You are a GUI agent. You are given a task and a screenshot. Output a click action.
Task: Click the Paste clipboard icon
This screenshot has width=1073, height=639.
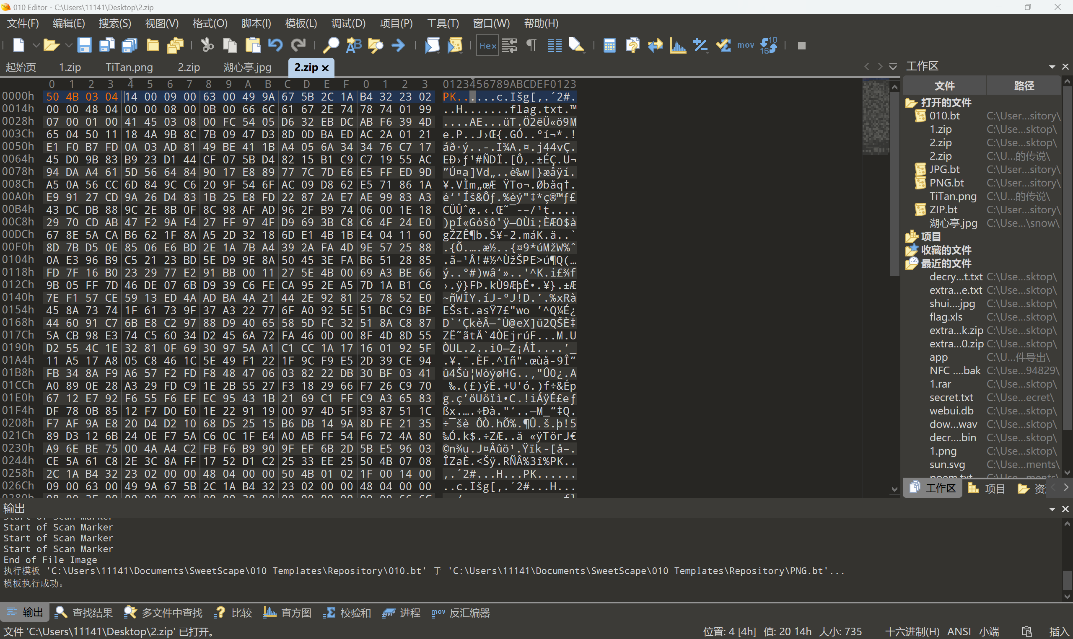[253, 45]
